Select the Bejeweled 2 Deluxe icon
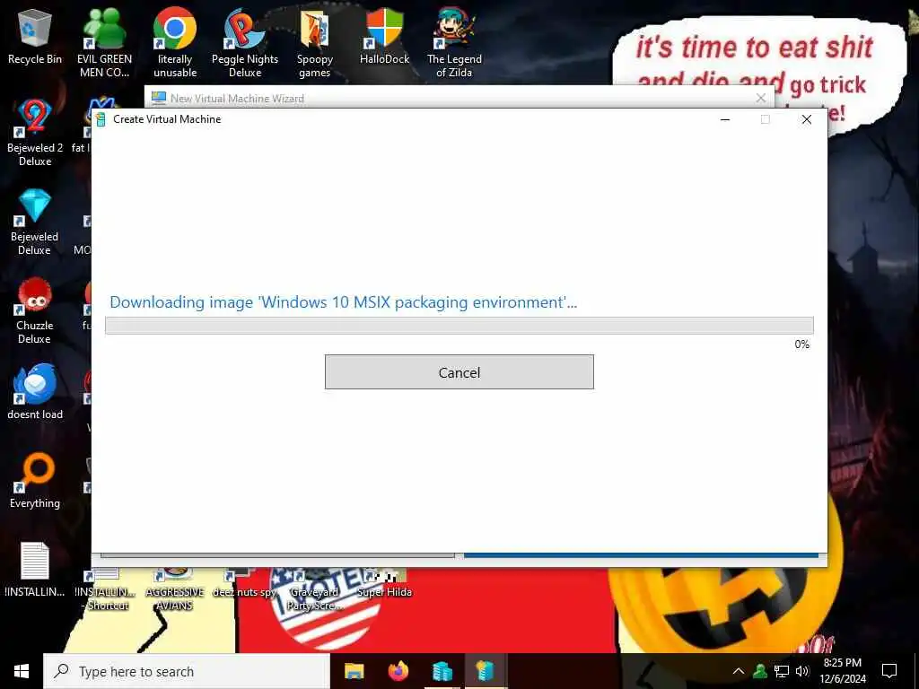The height and width of the screenshot is (689, 919). point(35,133)
